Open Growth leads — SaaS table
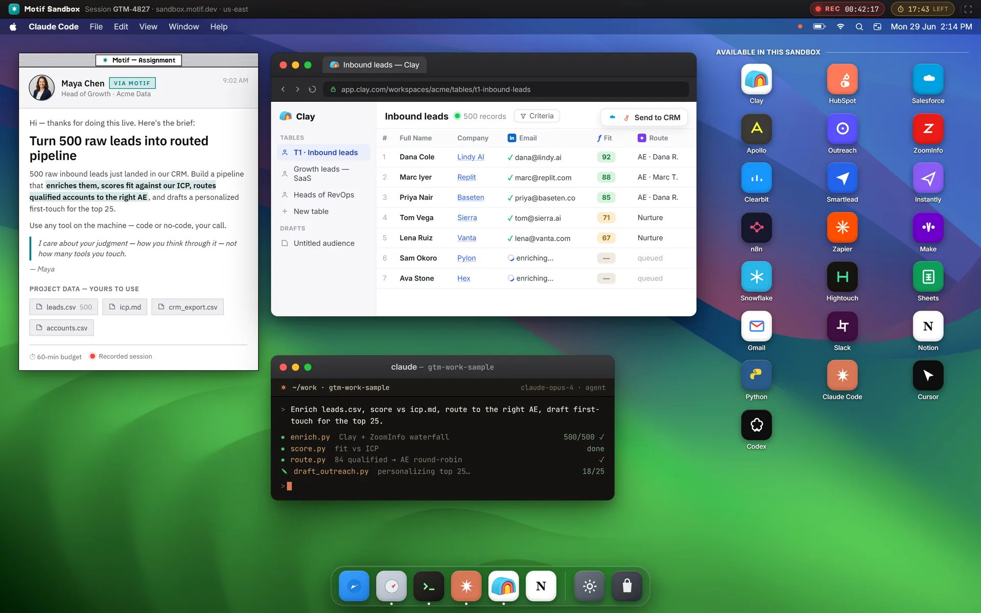Viewport: 981px width, 613px height. (x=323, y=174)
